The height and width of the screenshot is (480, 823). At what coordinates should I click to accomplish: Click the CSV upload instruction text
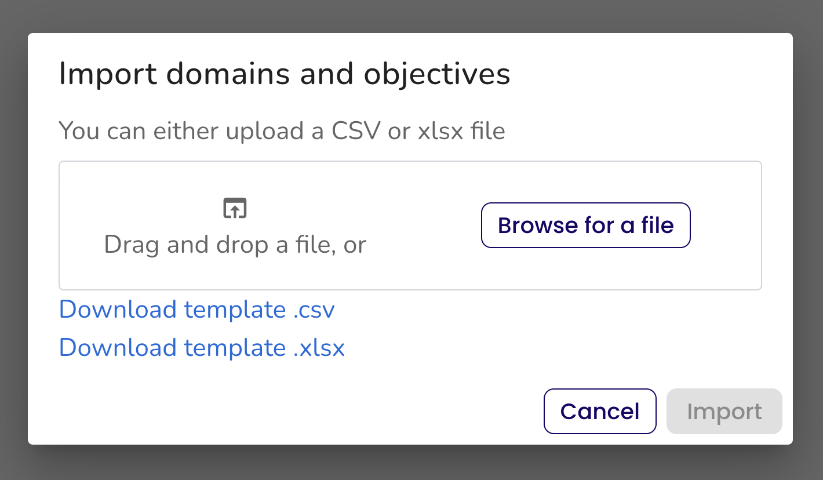point(282,130)
